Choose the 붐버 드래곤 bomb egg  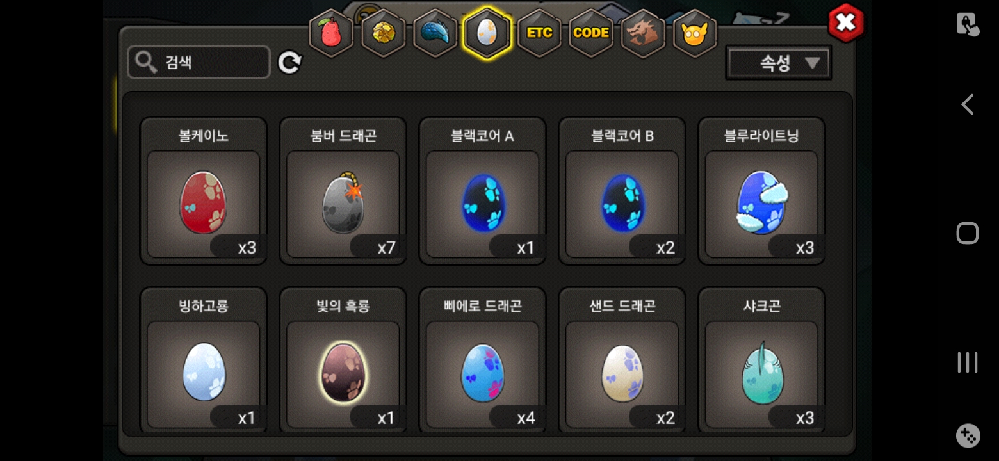[x=343, y=191]
